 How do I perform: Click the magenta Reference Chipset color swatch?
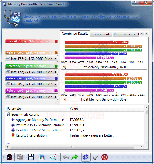pyautogui.click(x=56, y=91)
